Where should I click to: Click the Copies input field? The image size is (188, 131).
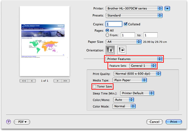[114, 24]
